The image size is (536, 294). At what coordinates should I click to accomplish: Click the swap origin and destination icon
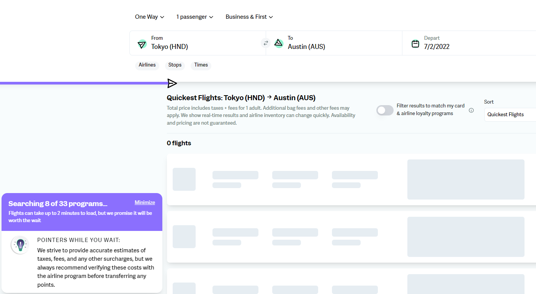pos(266,43)
